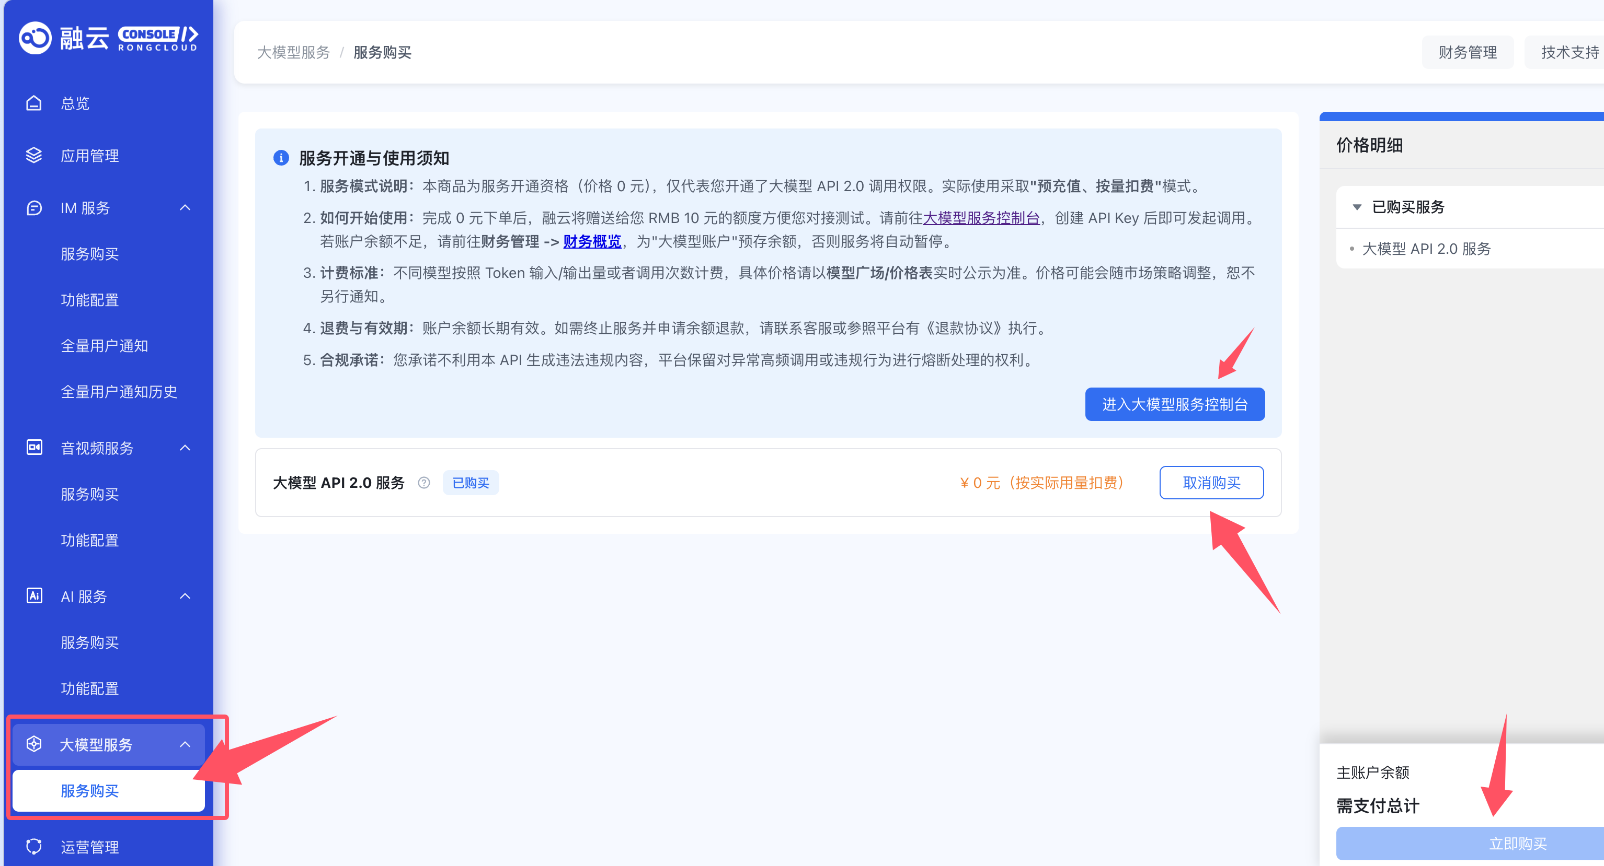The width and height of the screenshot is (1604, 866).
Task: Collapse the IM 服务 menu chevron
Action: pos(185,208)
